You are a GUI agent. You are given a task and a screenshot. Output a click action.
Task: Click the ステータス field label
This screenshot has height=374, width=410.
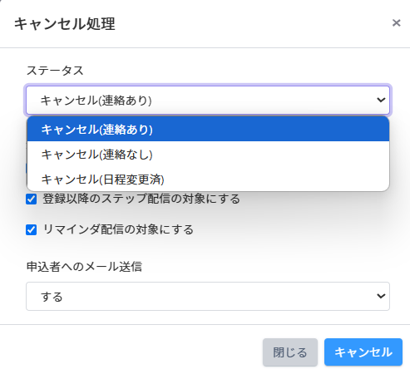coord(55,71)
